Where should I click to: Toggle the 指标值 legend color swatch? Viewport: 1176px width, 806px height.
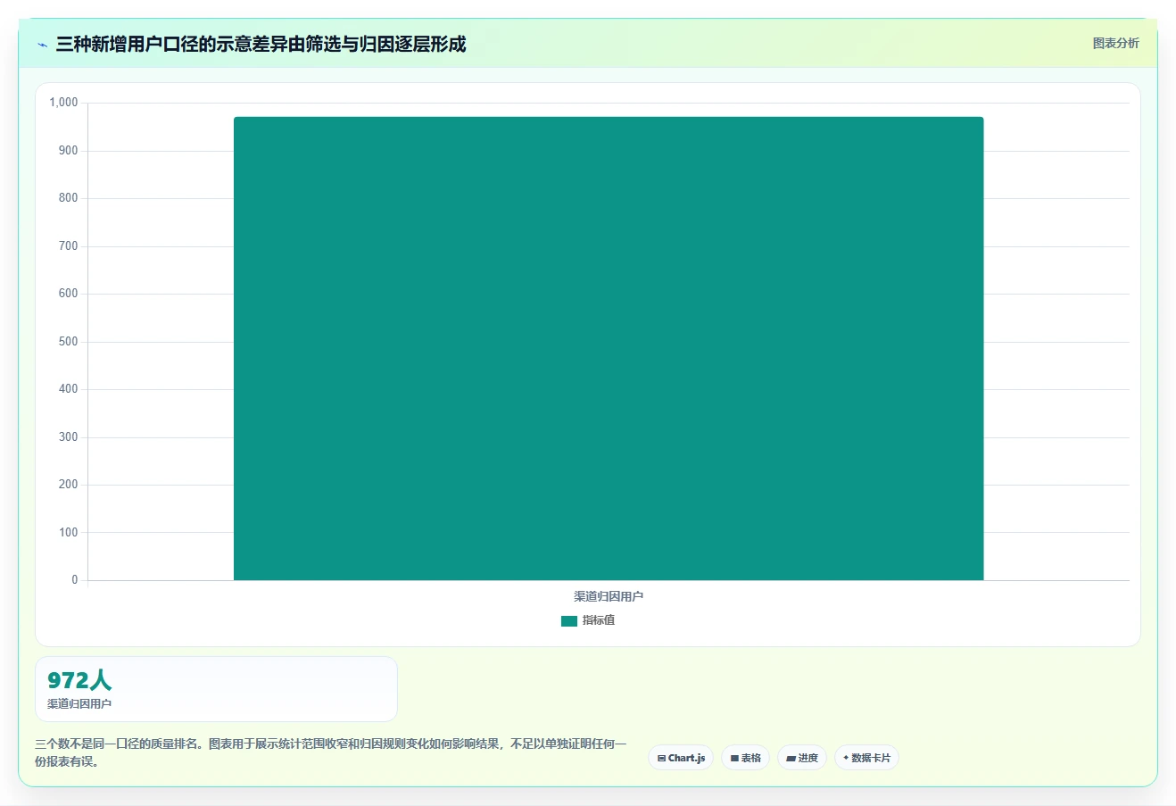[569, 621]
